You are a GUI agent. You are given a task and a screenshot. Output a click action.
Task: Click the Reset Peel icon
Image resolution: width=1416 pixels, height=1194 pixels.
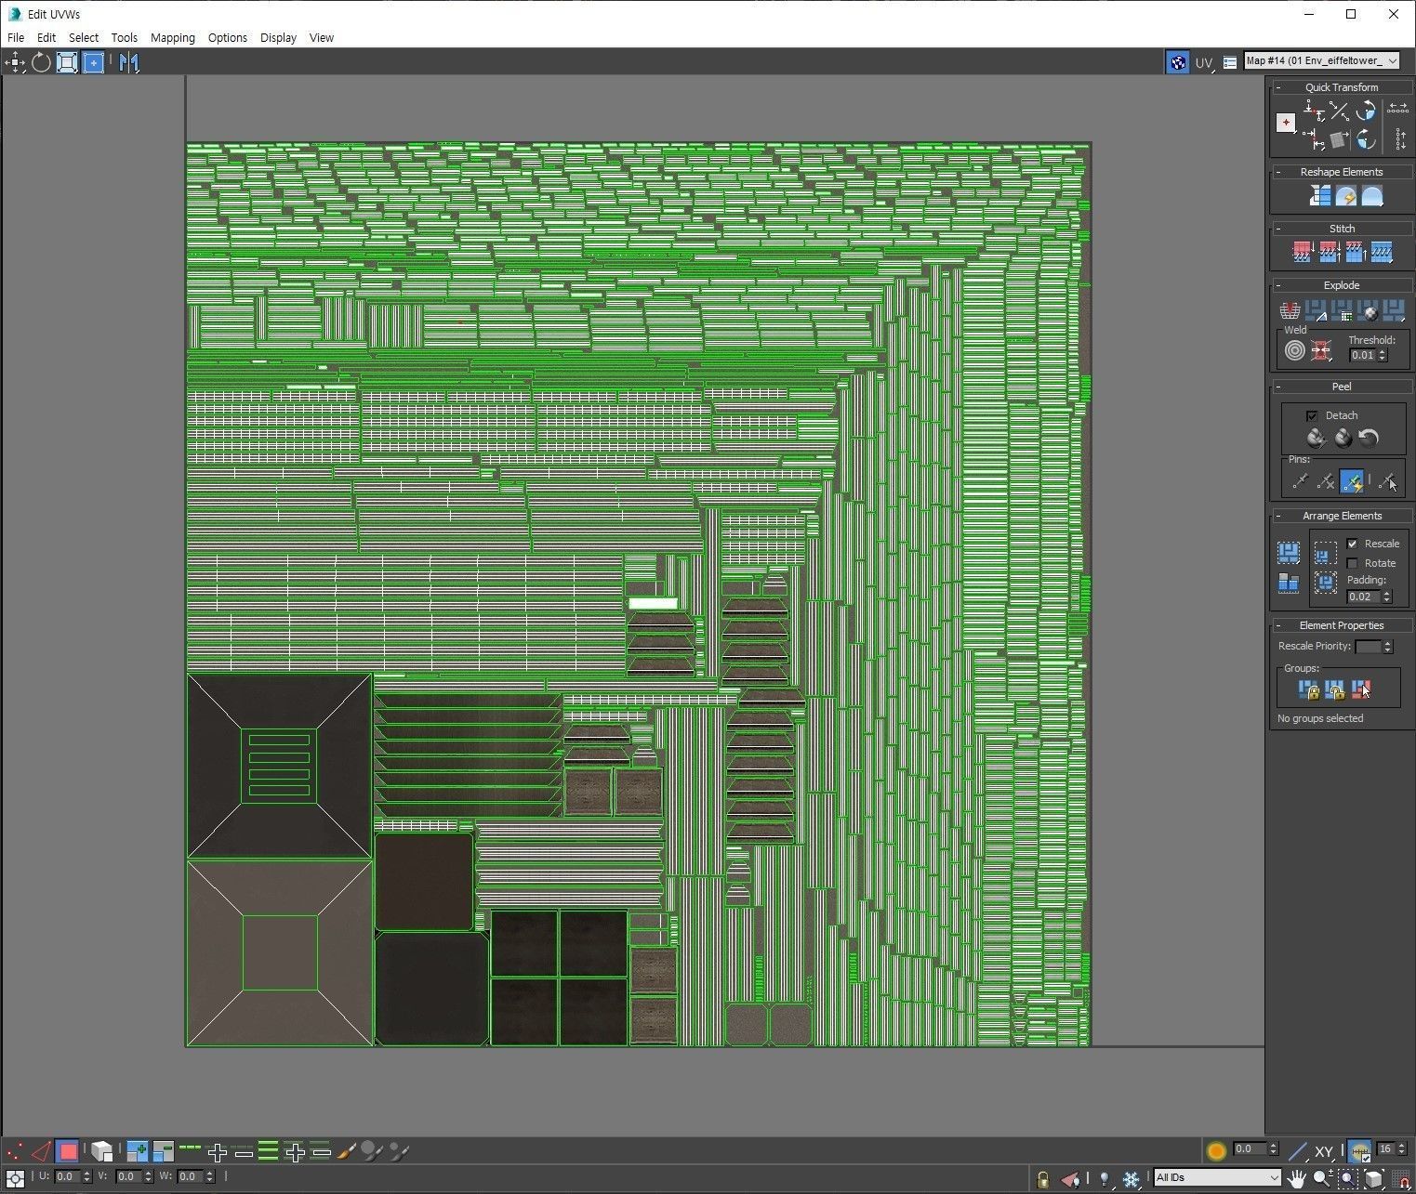1368,438
